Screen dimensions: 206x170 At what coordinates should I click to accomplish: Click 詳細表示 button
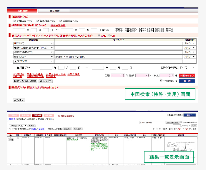pos(67,129)
